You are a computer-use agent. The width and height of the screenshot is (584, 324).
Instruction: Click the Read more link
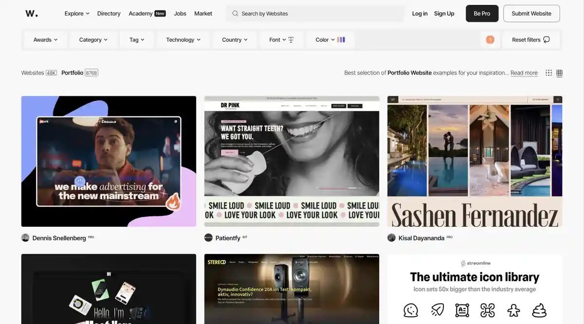tap(524, 73)
